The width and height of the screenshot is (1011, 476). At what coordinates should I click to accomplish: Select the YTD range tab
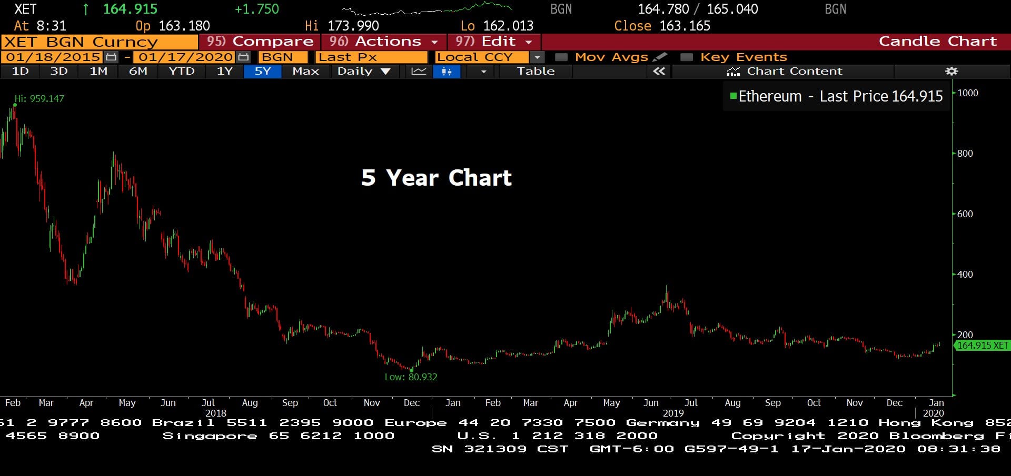[182, 71]
